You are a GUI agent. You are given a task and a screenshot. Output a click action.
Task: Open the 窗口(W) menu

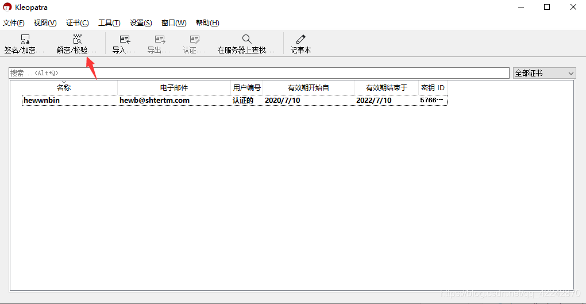(174, 23)
